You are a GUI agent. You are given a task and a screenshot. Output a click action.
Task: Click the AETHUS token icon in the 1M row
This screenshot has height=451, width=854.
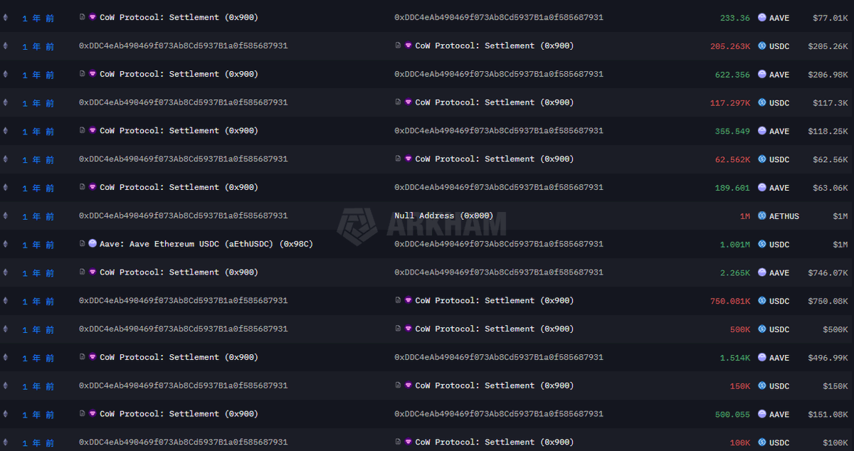point(762,216)
